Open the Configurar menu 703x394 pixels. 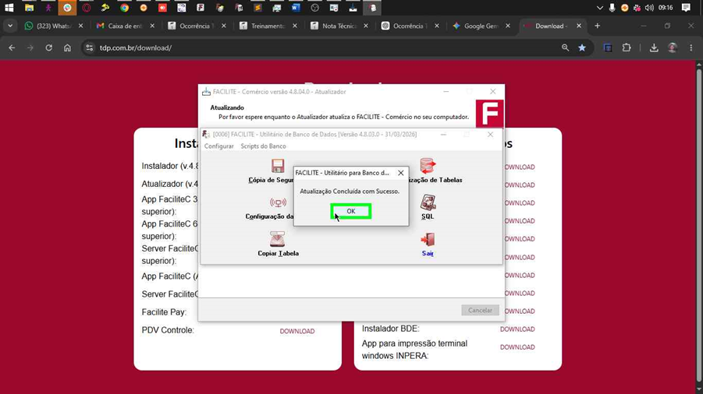[218, 146]
